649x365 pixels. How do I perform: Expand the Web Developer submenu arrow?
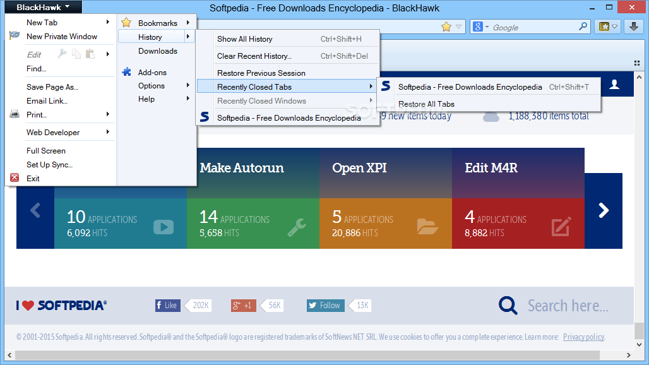107,132
